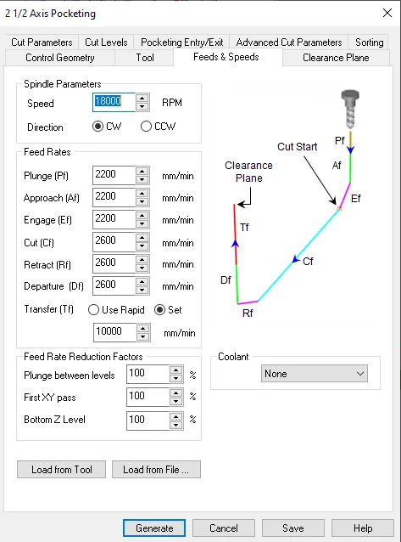The image size is (401, 542).
Task: Click the Transfer feed value field
Action: pos(114,332)
